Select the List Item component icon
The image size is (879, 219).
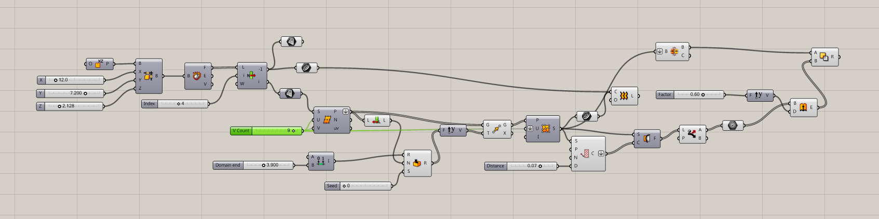pos(251,75)
